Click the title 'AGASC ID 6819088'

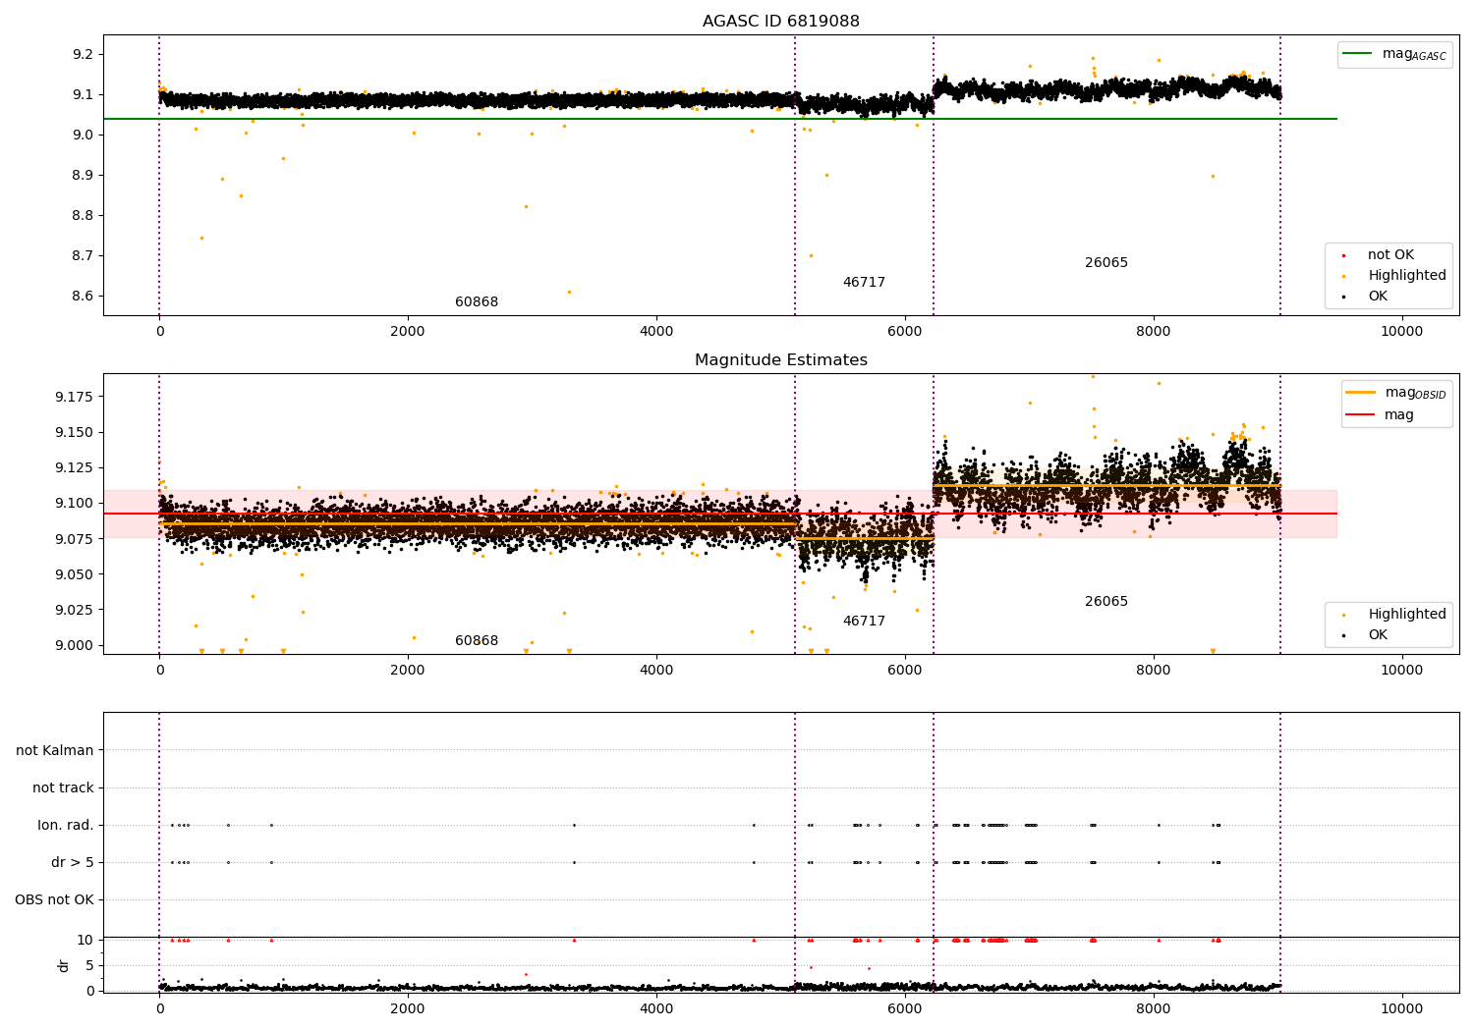pos(780,22)
